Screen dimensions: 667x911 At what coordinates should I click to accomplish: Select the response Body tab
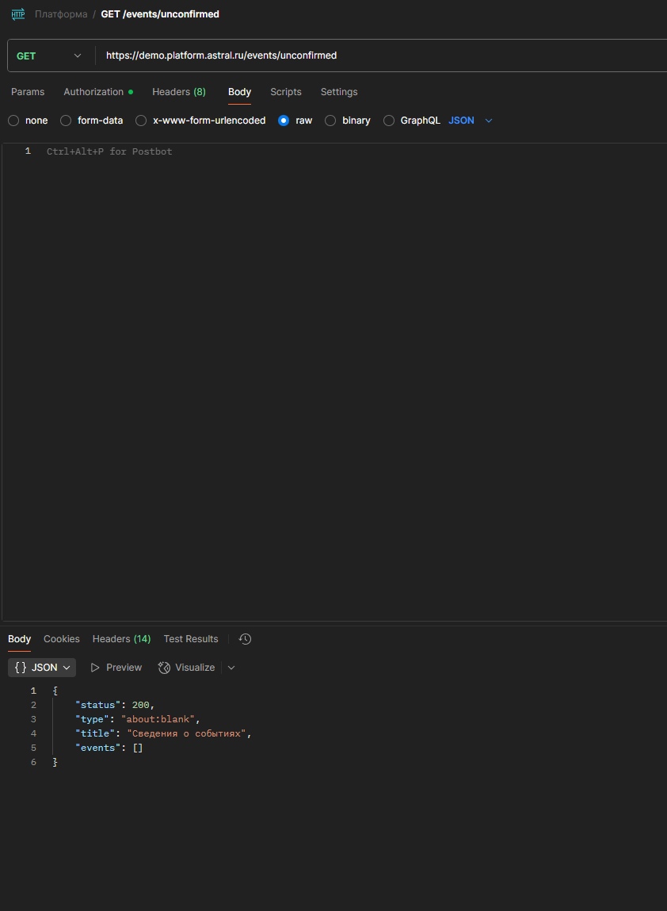[19, 639]
